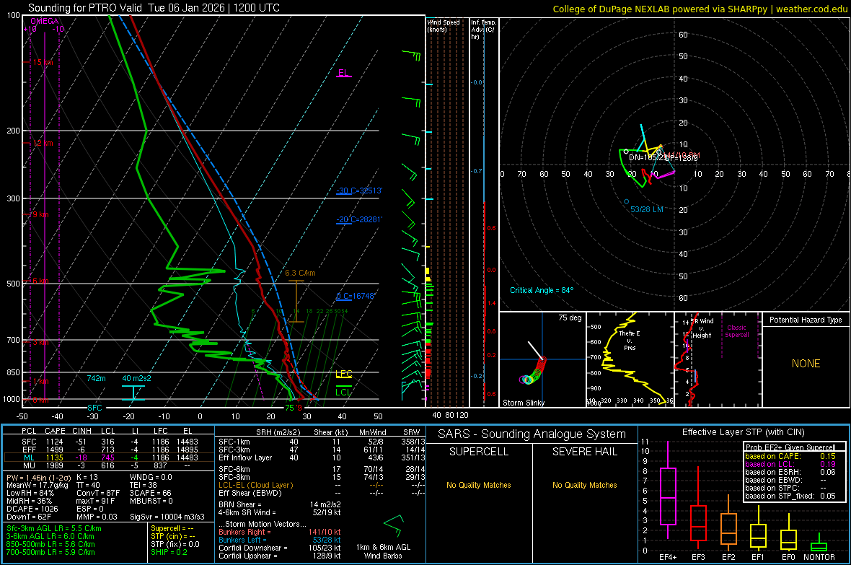
Task: Select the Corfidi Upshear row
Action: [x=280, y=556]
